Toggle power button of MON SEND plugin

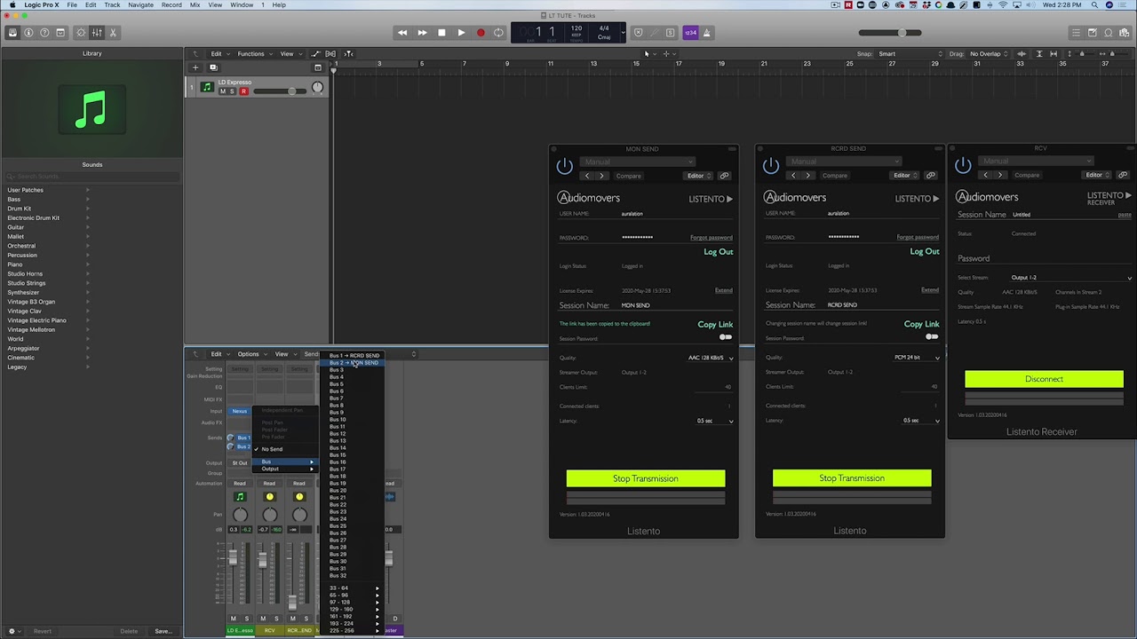[x=565, y=166]
